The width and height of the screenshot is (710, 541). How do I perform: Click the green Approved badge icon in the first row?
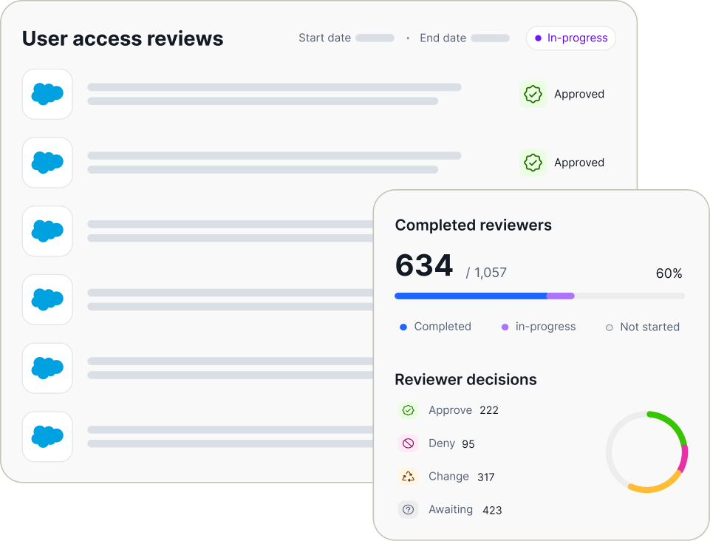point(533,95)
